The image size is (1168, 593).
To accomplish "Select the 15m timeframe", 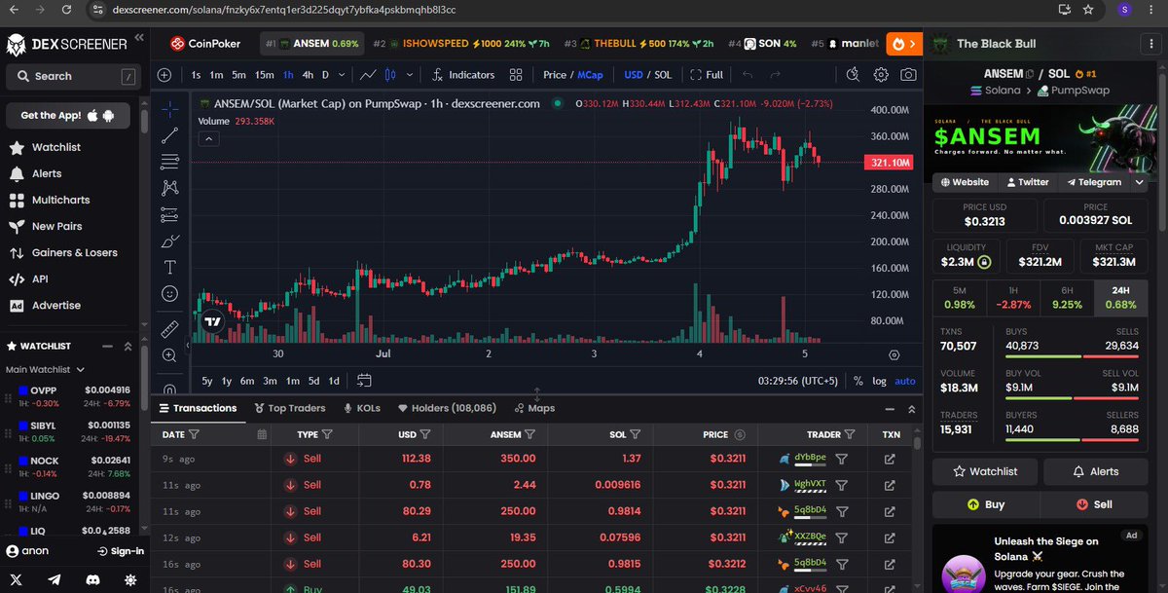I will pos(264,75).
